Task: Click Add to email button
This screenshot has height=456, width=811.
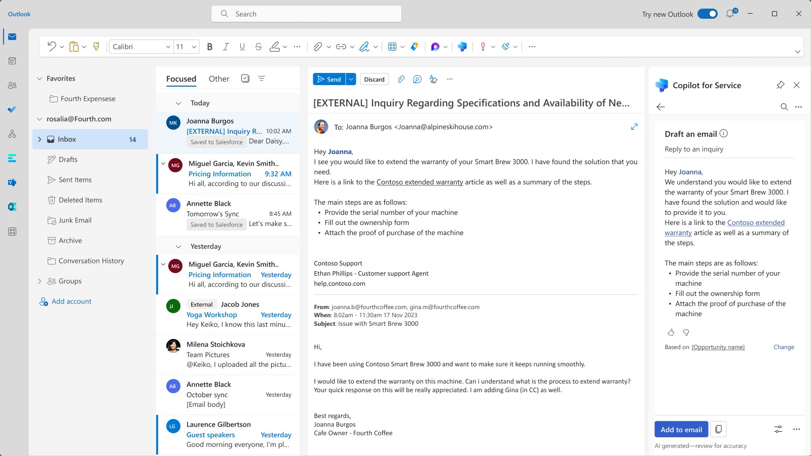Action: (681, 429)
